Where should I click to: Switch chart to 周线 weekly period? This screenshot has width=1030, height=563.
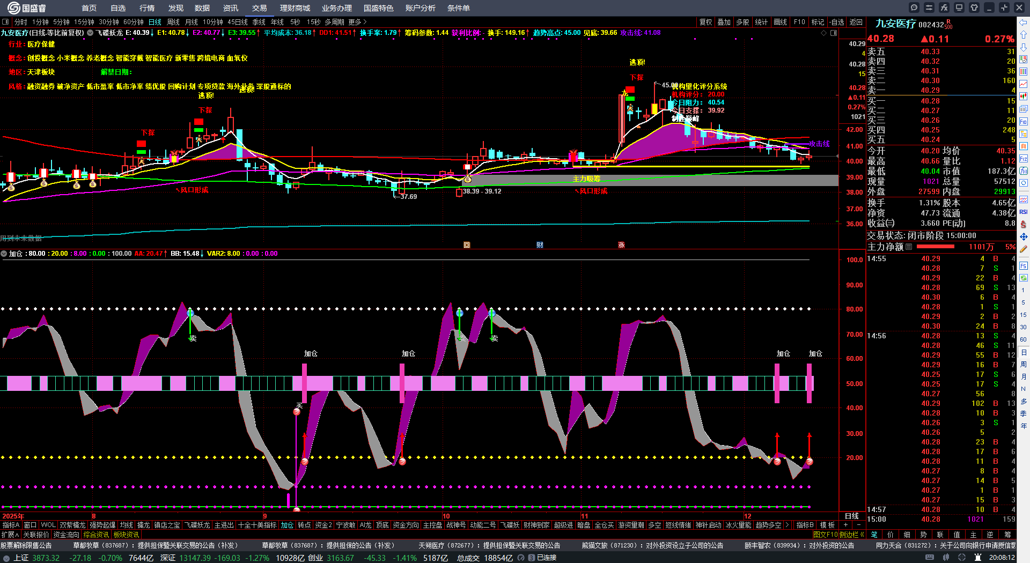point(173,22)
